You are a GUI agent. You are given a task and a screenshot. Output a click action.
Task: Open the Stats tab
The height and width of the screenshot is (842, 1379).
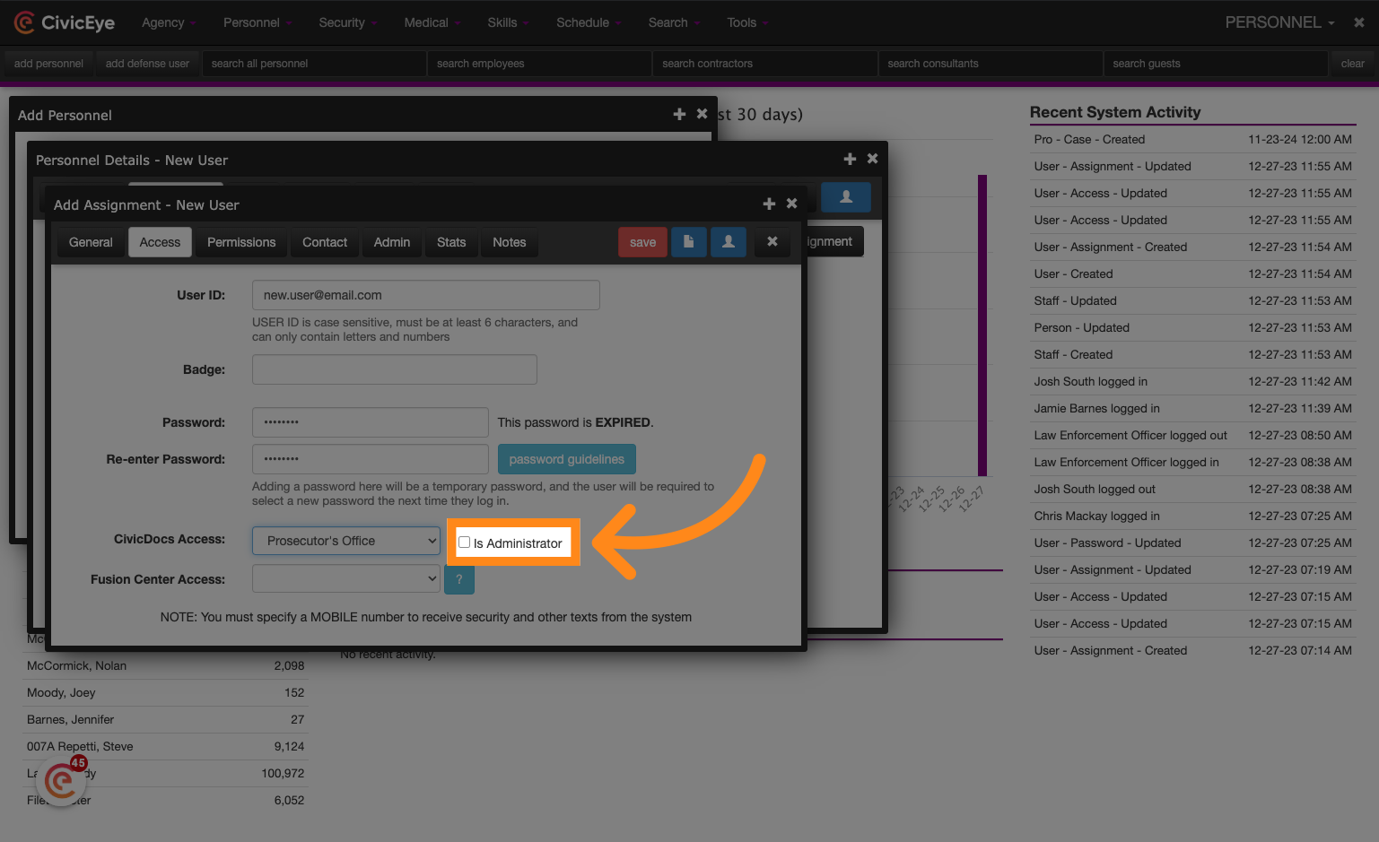[x=451, y=242]
